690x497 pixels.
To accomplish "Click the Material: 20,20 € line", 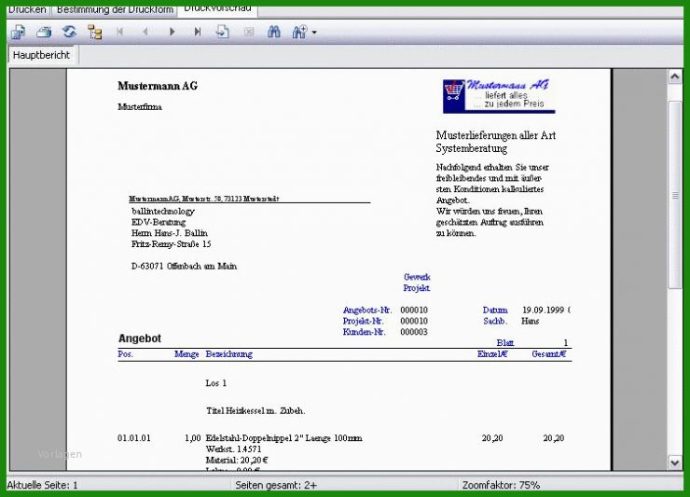I will (237, 460).
